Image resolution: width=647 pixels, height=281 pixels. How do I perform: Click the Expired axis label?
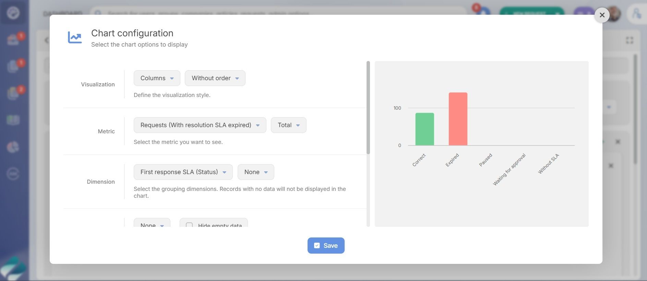pos(452,160)
